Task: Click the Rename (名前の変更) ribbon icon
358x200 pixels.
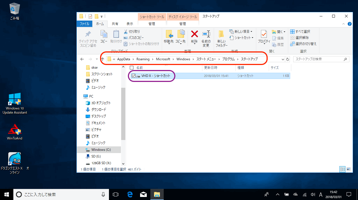Action: coord(206,34)
